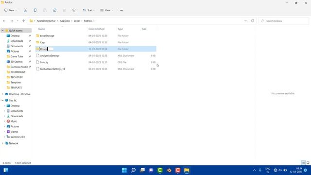The height and width of the screenshot is (175, 311).
Task: Open Task View on taskbar
Action: click(x=142, y=170)
